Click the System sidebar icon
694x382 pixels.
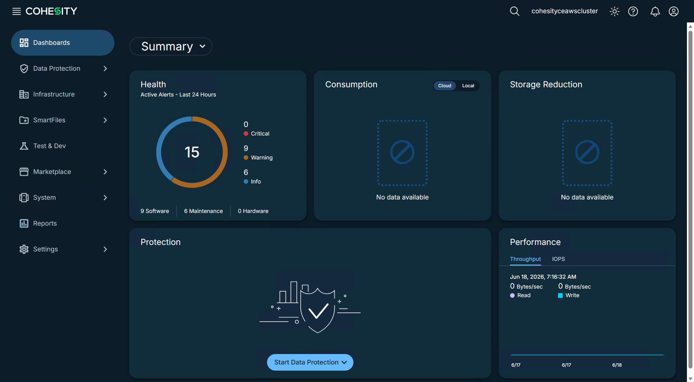point(24,198)
